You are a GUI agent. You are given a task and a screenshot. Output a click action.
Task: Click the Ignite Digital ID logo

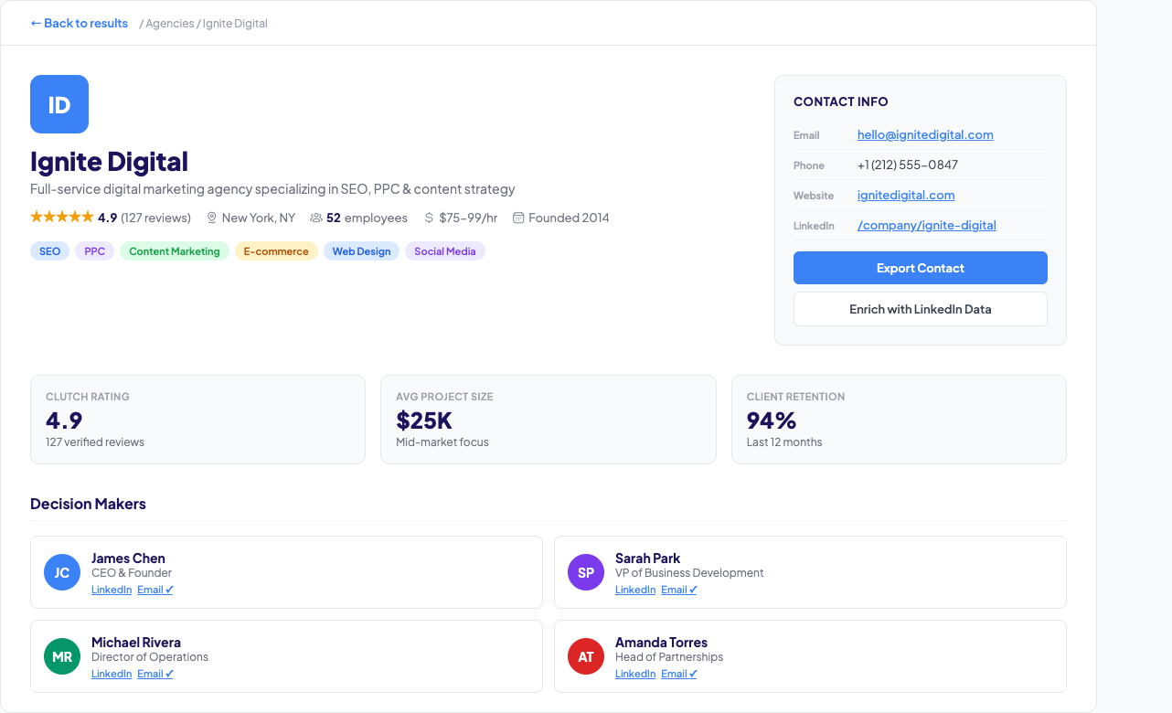tap(59, 104)
